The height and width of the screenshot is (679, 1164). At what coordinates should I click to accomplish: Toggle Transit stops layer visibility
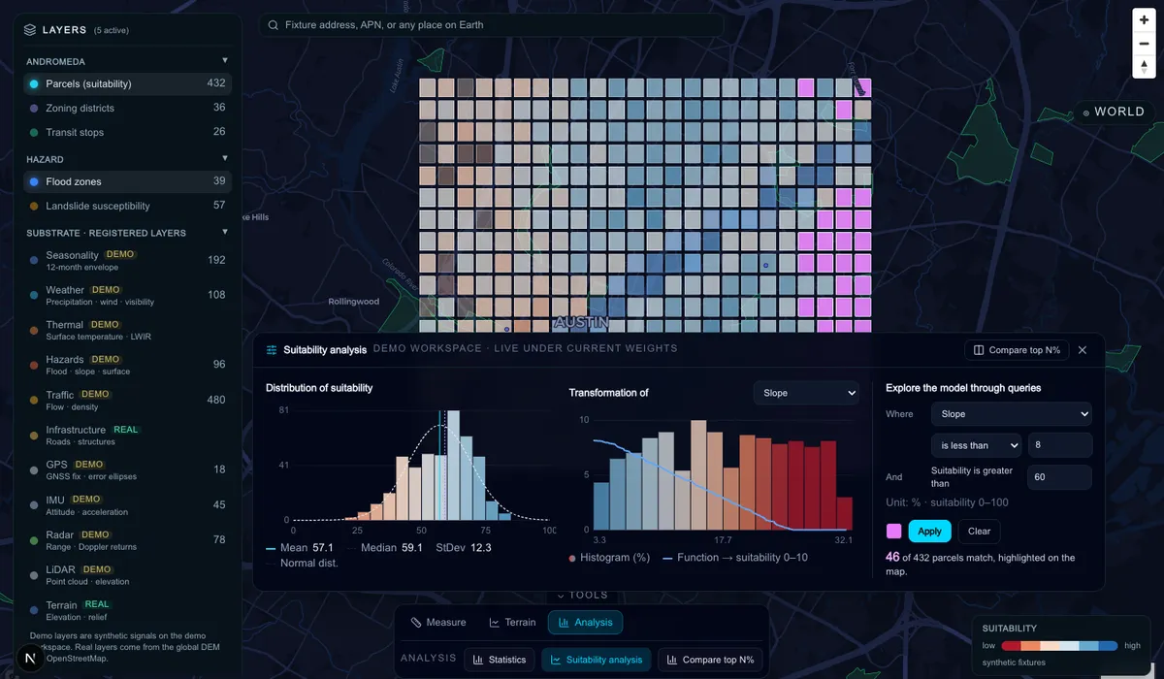click(x=127, y=132)
